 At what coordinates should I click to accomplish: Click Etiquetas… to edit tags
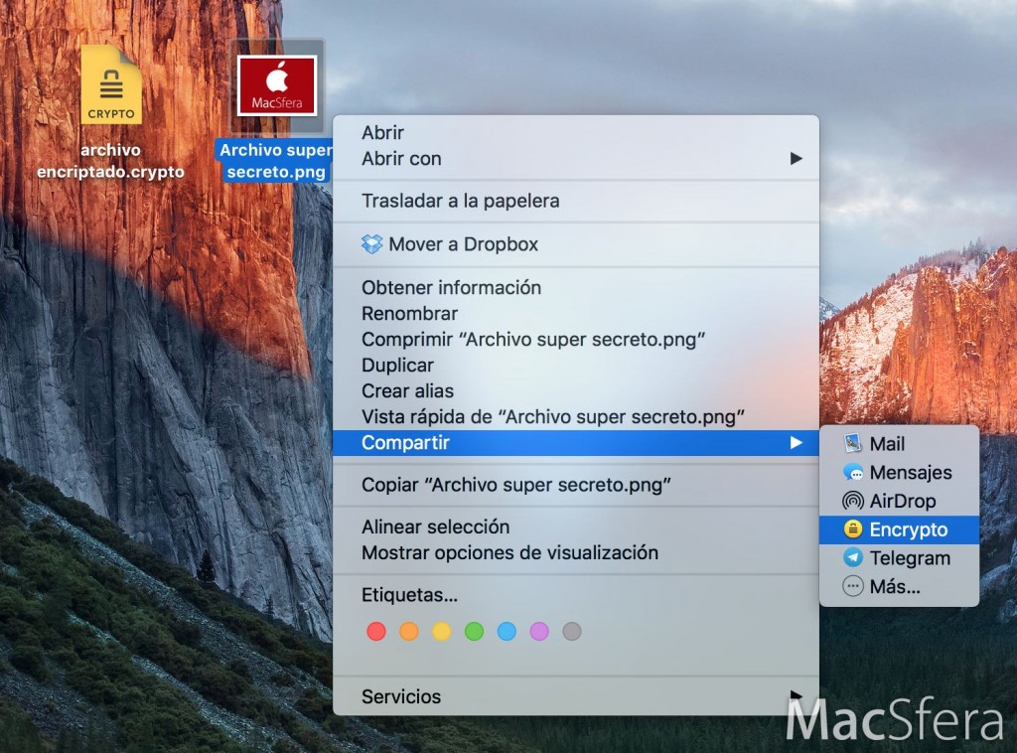coord(409,596)
